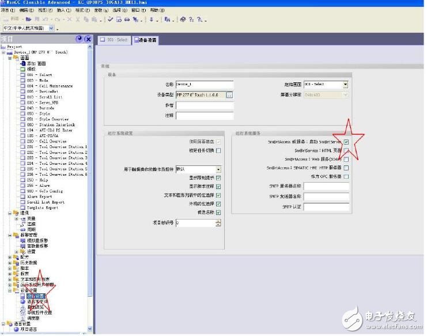Click the help question mark toolbar icon
Viewport: 427px width, 336px height.
tap(191, 19)
